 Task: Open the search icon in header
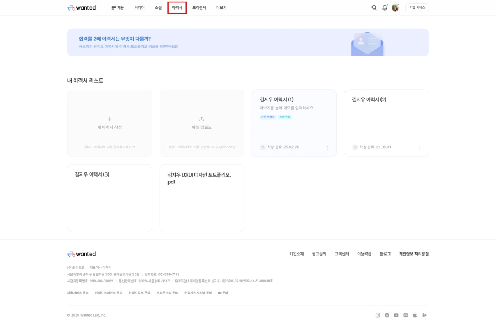374,7
